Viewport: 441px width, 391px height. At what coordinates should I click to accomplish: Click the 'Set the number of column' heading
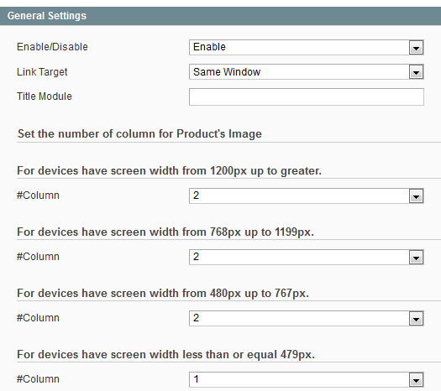coord(139,134)
